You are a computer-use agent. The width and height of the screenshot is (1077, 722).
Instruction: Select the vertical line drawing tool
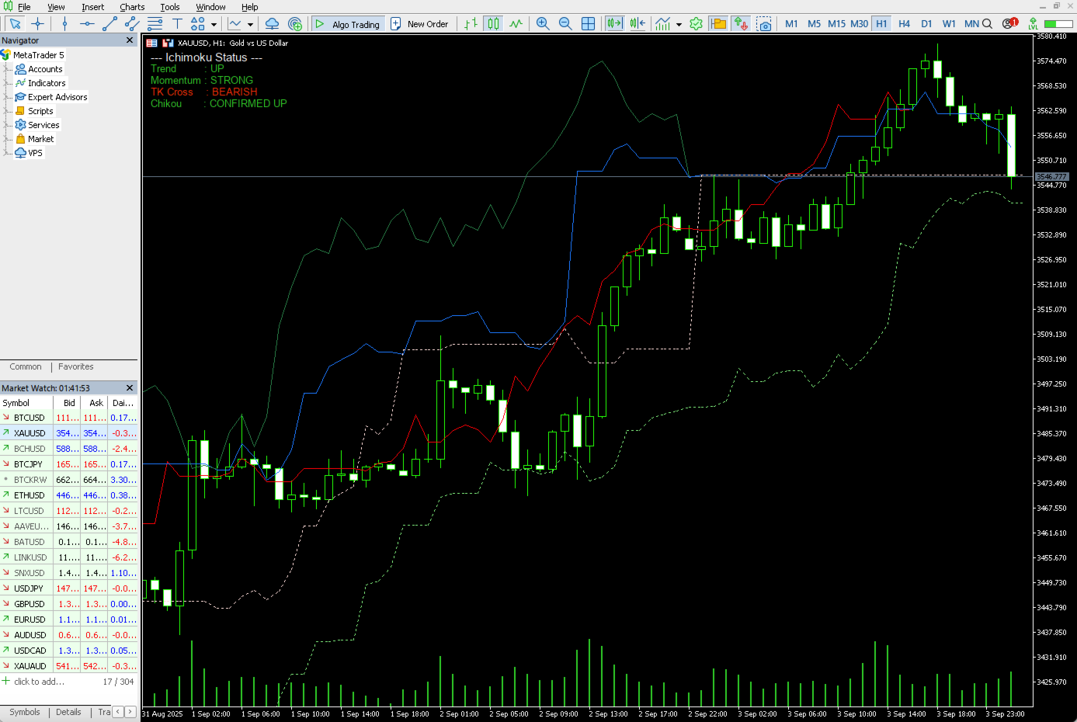pos(64,24)
